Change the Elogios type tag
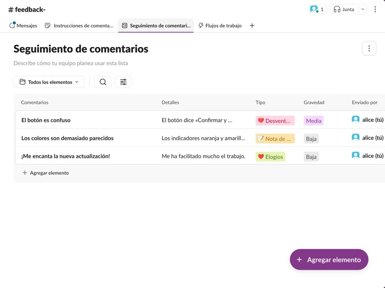Image resolution: width=385 pixels, height=288 pixels. click(270, 157)
